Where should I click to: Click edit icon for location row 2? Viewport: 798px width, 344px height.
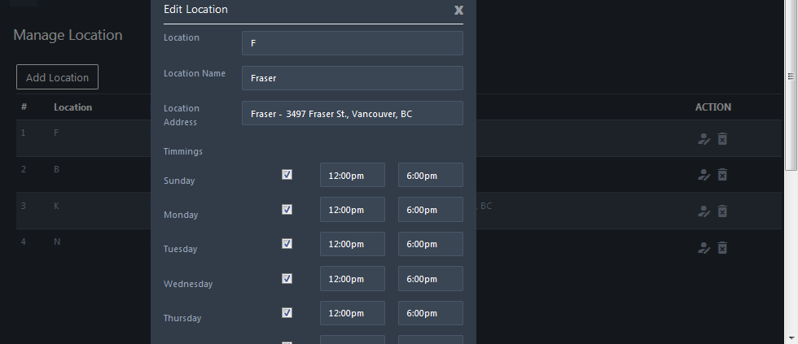(704, 175)
